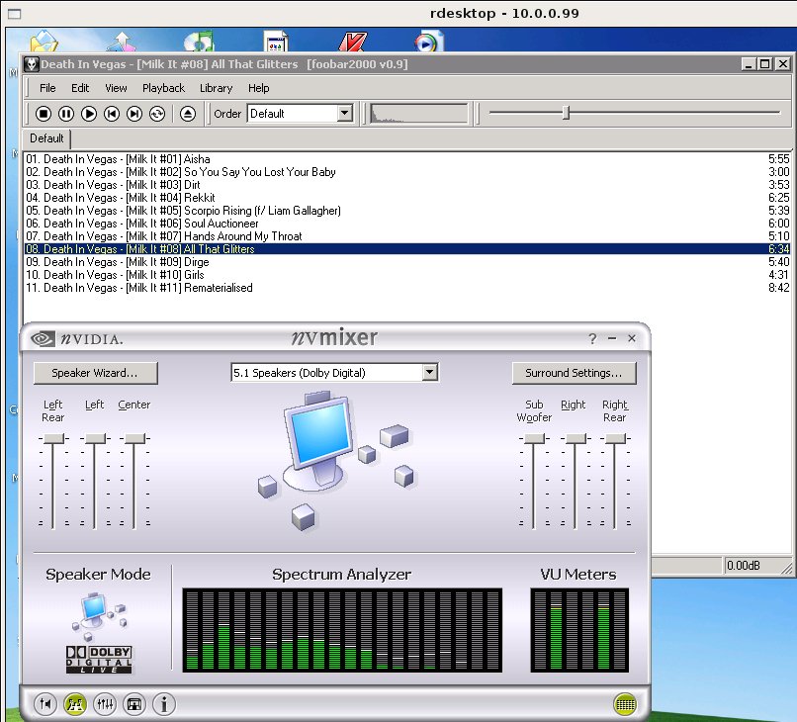Click the Right channel volume slider handle
The image size is (797, 722).
(x=576, y=438)
